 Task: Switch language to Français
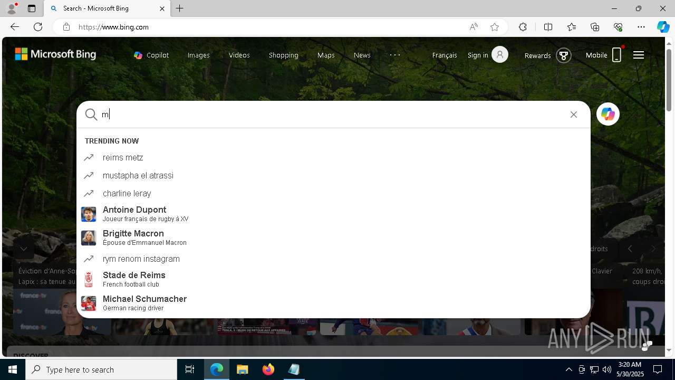pyautogui.click(x=445, y=55)
